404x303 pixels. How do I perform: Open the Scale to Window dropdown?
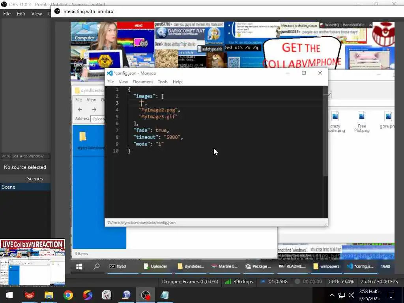pos(25,156)
